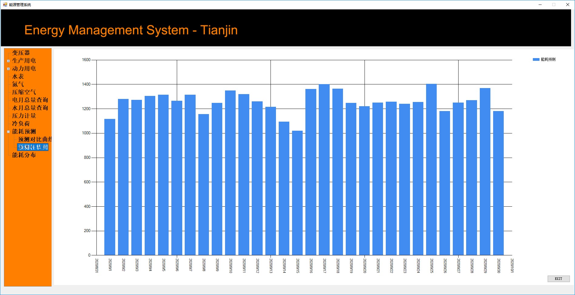Click the app icon in the title bar
Screen dimensions: 575x295
tap(5, 5)
